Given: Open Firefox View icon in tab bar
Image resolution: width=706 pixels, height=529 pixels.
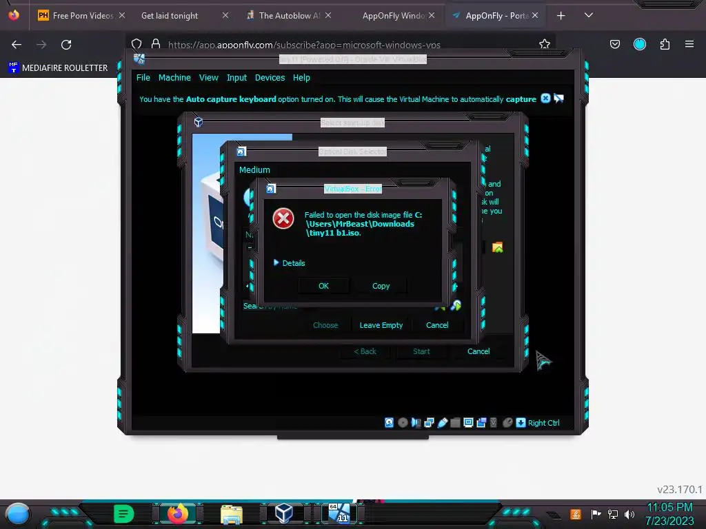Looking at the screenshot, I should click(14, 15).
